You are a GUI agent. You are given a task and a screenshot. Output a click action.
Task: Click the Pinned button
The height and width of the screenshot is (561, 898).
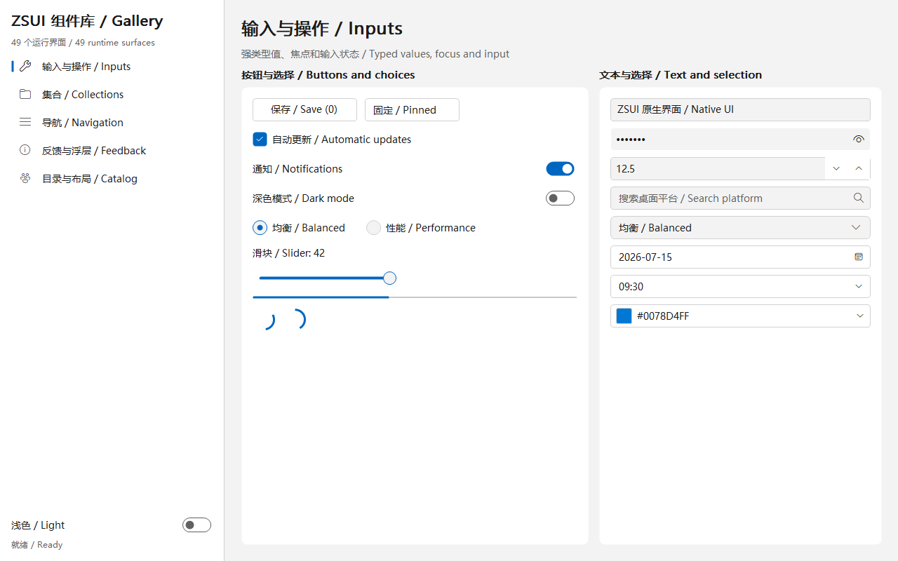[x=412, y=109]
